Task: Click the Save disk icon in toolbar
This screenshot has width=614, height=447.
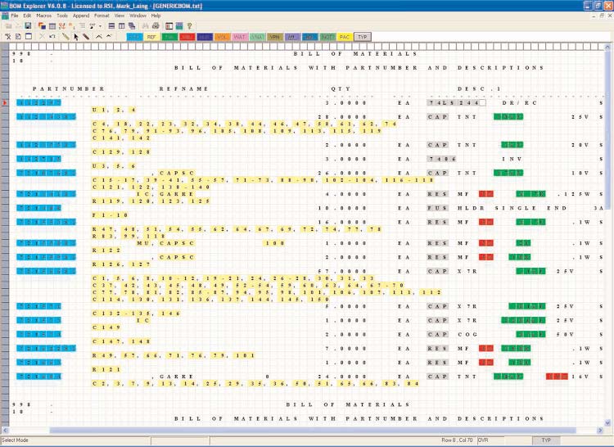Action: tap(29, 26)
